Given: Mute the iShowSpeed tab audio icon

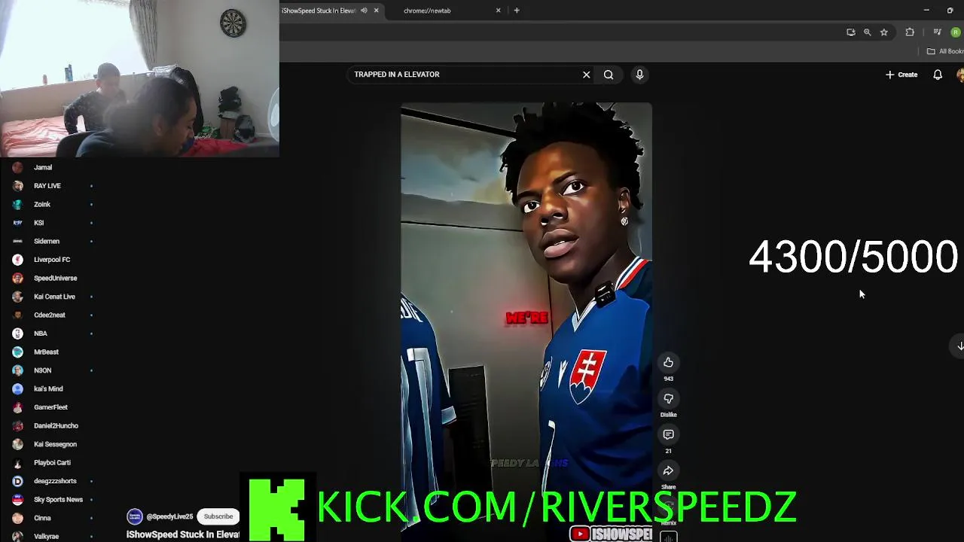Looking at the screenshot, I should coord(364,11).
